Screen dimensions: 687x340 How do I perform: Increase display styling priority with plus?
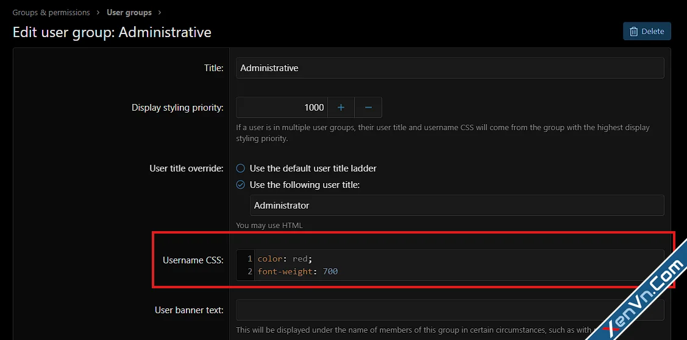coord(341,108)
